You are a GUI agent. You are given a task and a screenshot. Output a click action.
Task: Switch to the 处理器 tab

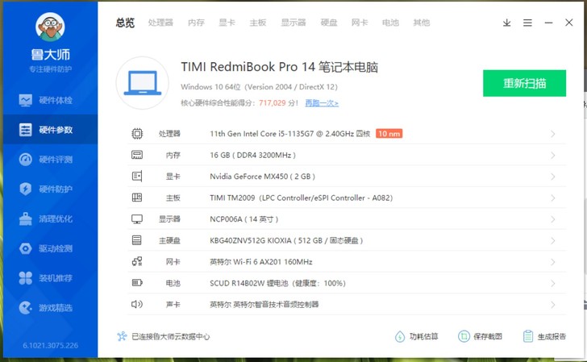(x=160, y=23)
